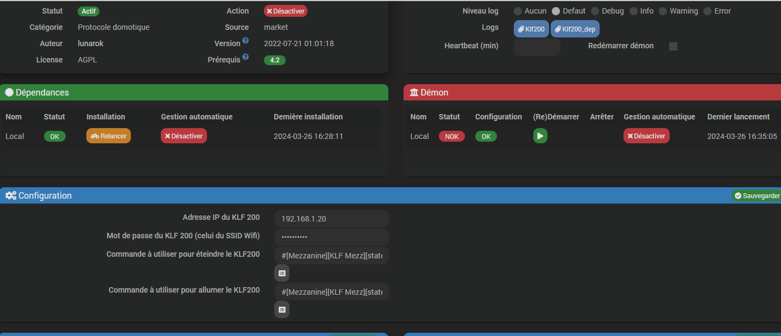Open command picker for éteindre le KLF200
Viewport: 781px width, 336px height.
click(x=282, y=273)
